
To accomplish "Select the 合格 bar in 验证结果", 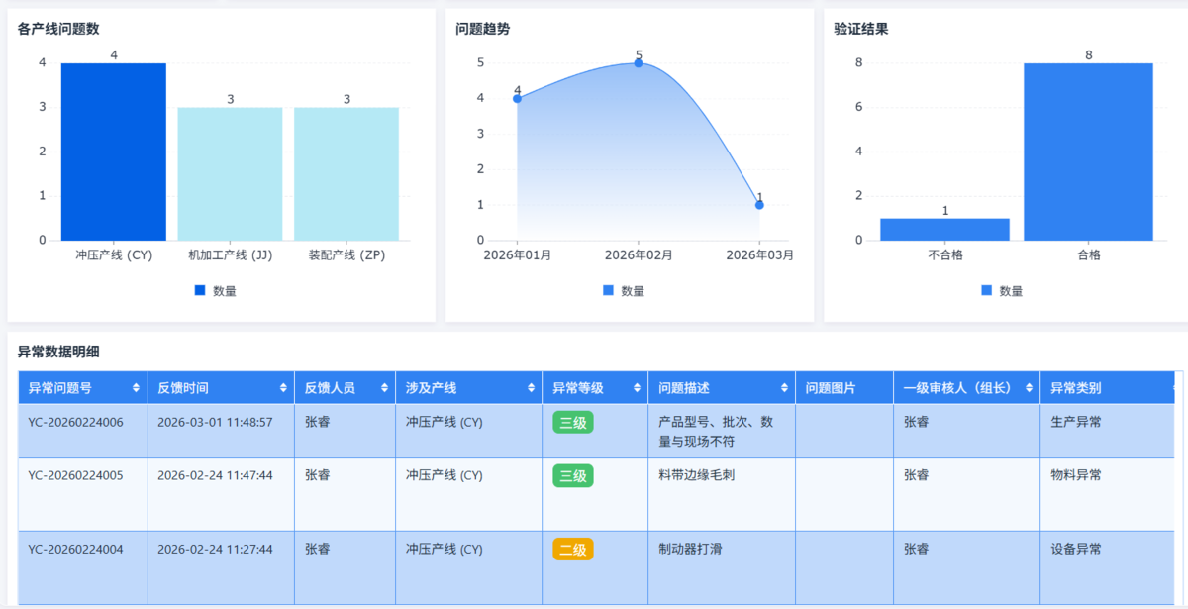I will 1088,152.
